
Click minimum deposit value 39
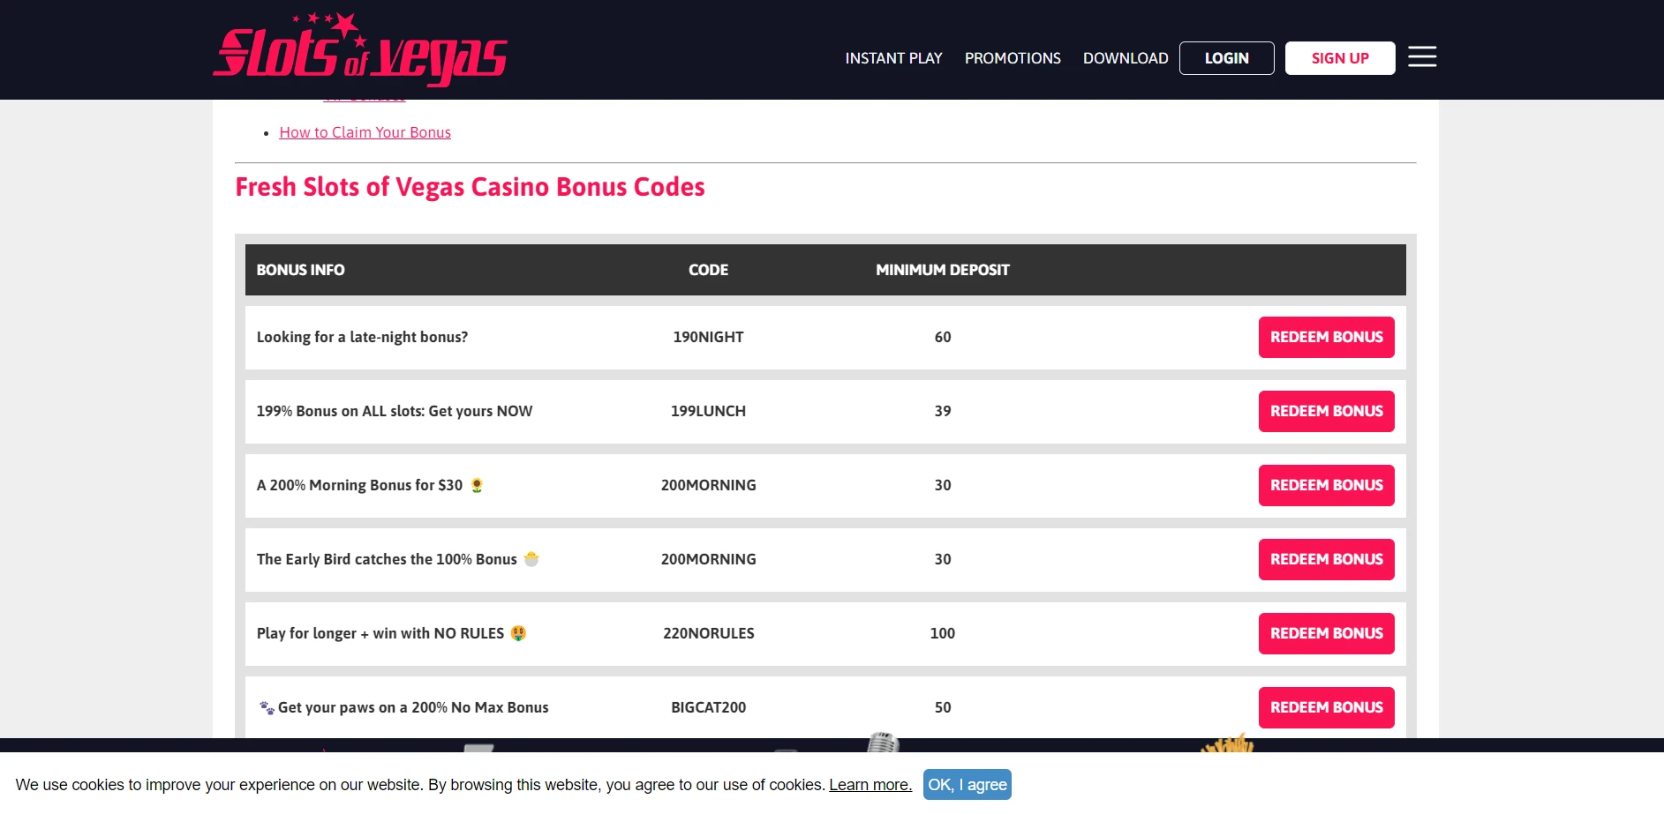(x=943, y=411)
